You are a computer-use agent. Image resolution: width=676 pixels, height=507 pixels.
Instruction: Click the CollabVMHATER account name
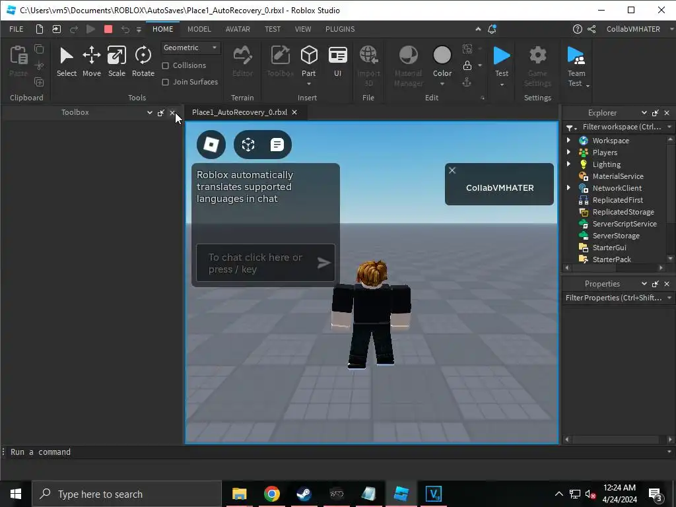coord(633,29)
